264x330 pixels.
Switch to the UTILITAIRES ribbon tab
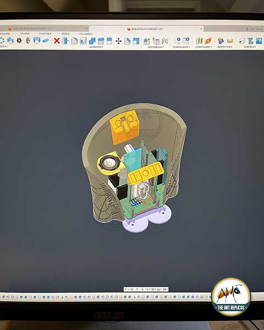tap(85, 34)
